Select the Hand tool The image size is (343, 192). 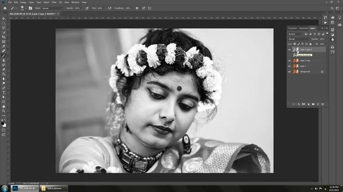coord(4,107)
